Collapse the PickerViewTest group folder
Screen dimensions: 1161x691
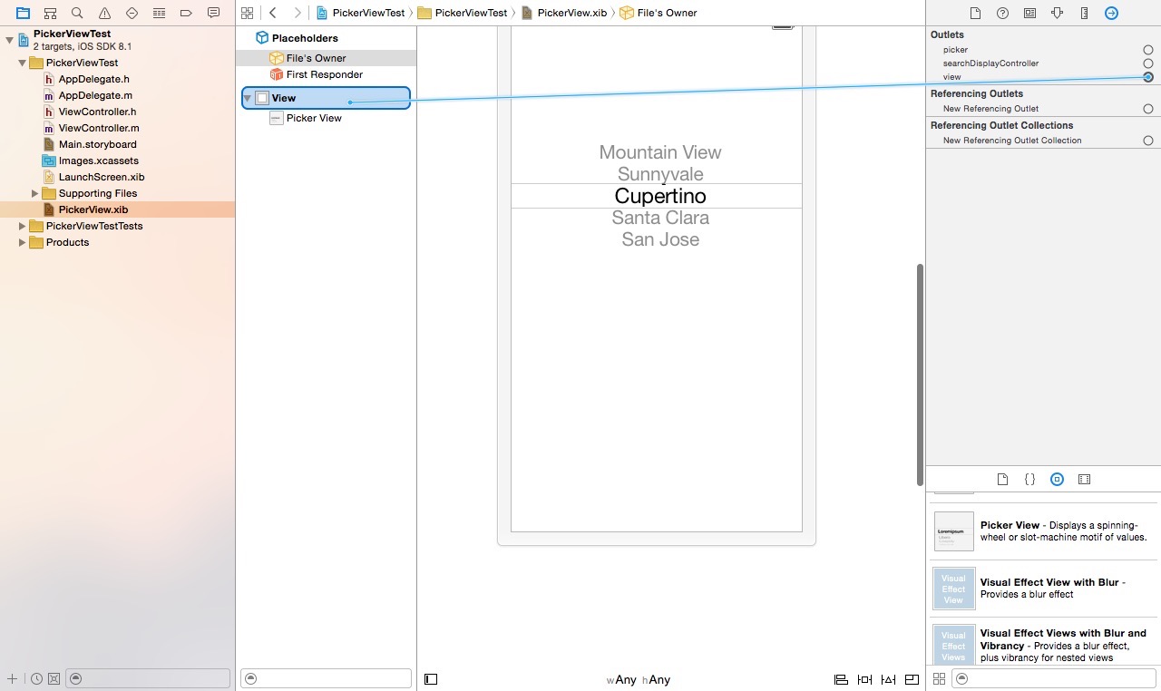tap(22, 63)
